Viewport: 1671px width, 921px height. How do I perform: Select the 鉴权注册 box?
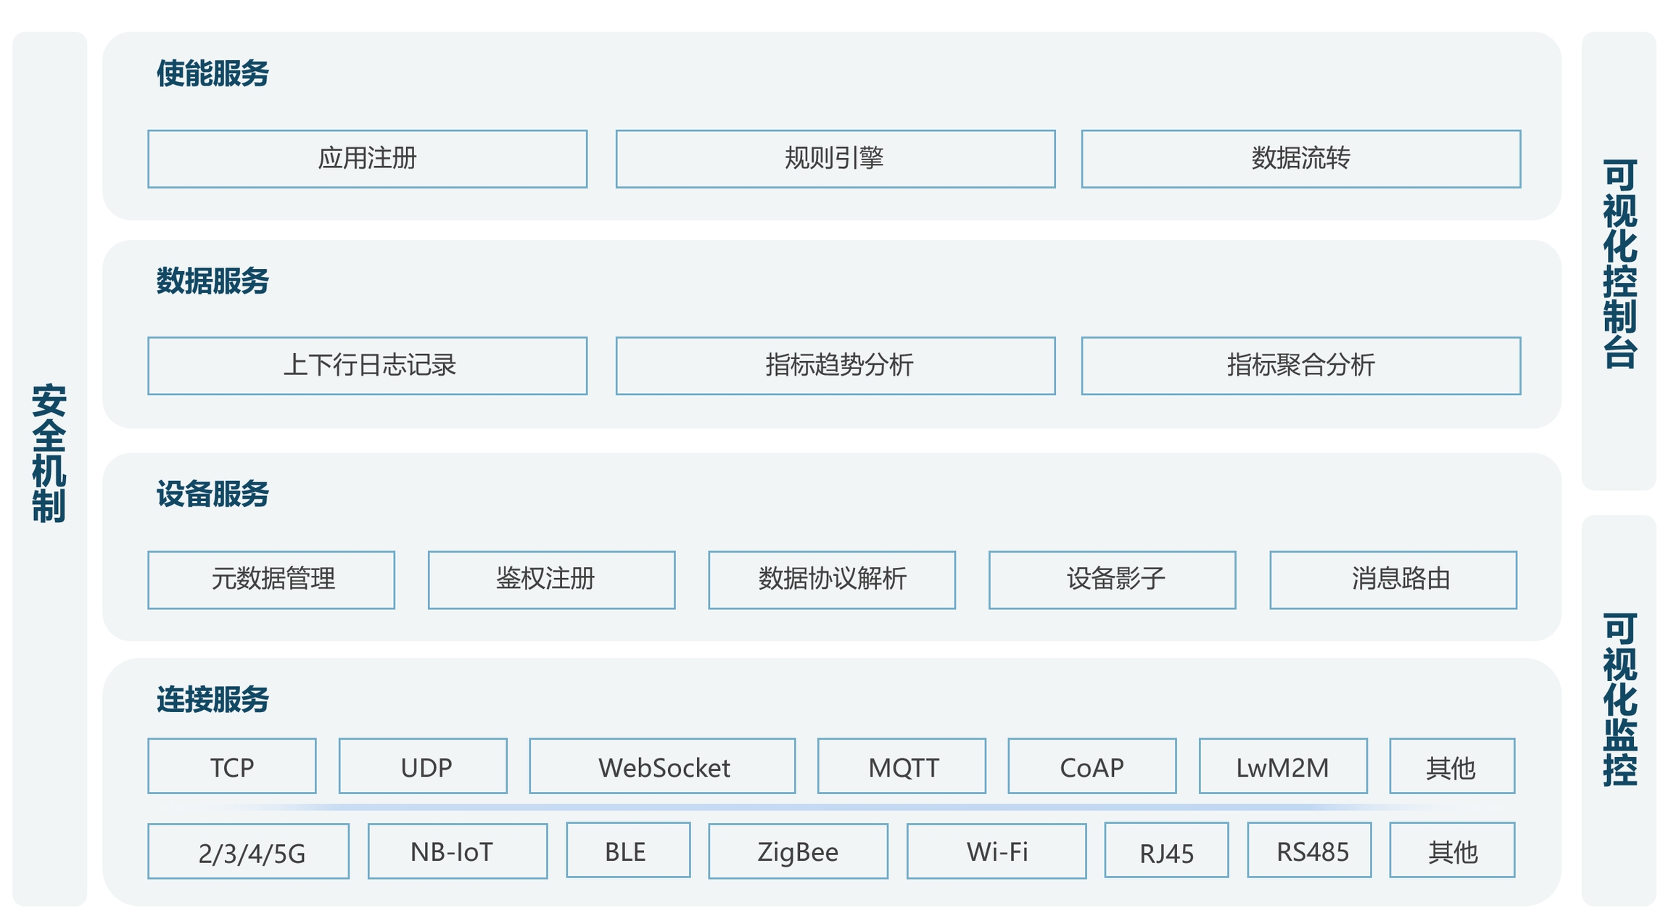[x=551, y=579]
